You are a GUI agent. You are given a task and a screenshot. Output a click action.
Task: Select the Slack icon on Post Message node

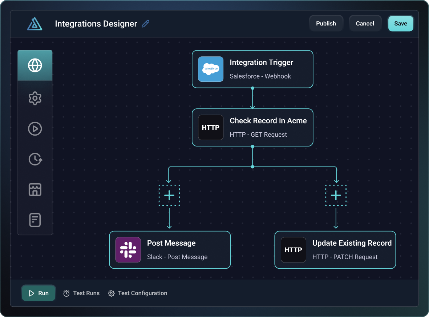click(128, 250)
